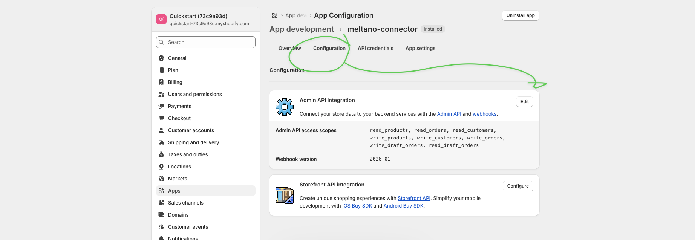This screenshot has height=240, width=695.
Task: Select the Configuration tab
Action: point(329,48)
